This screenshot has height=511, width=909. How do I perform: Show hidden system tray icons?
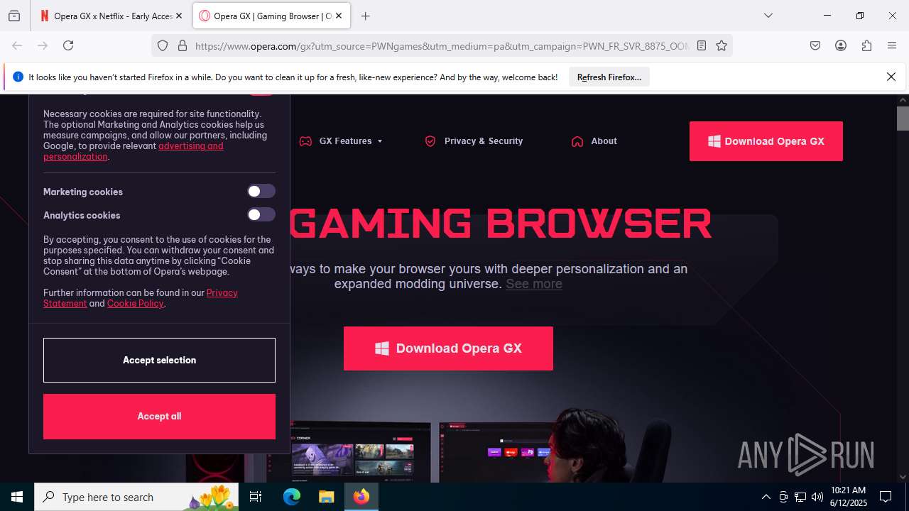coord(766,497)
